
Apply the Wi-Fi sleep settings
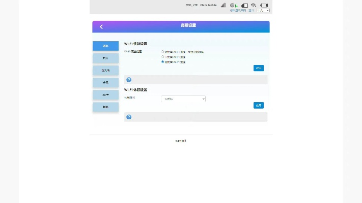(x=259, y=105)
